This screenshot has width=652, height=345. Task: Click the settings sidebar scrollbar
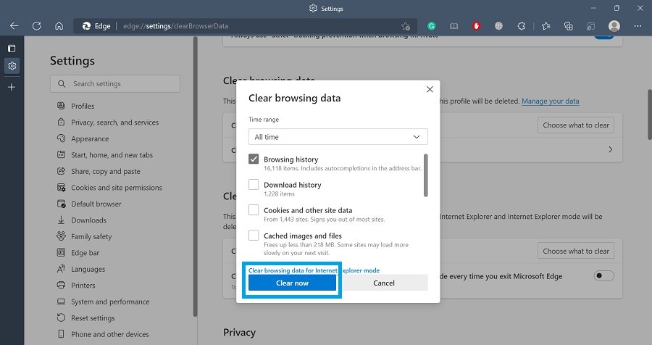(x=195, y=178)
